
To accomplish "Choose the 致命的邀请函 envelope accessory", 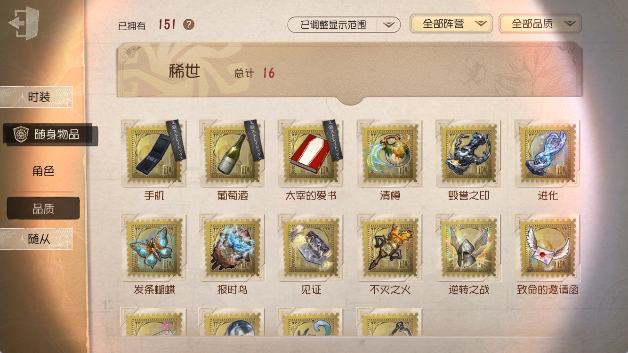I will coord(547,248).
